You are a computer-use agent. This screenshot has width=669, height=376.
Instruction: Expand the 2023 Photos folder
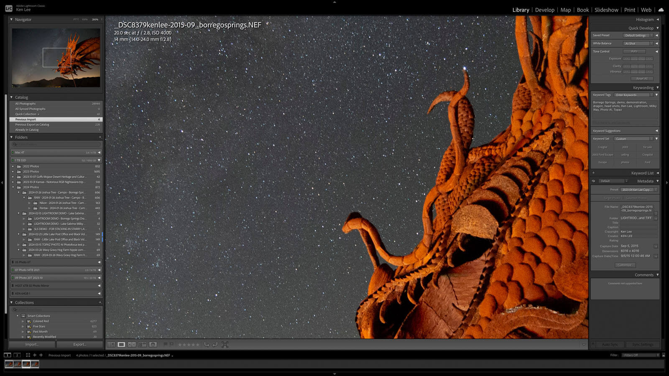tap(13, 172)
